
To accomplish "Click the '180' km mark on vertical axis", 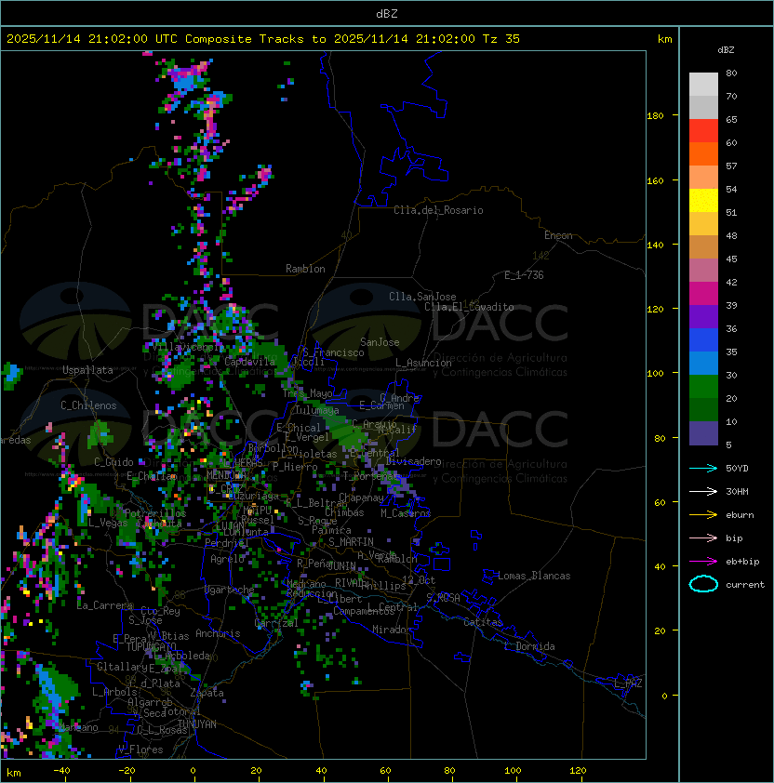I will [x=655, y=116].
